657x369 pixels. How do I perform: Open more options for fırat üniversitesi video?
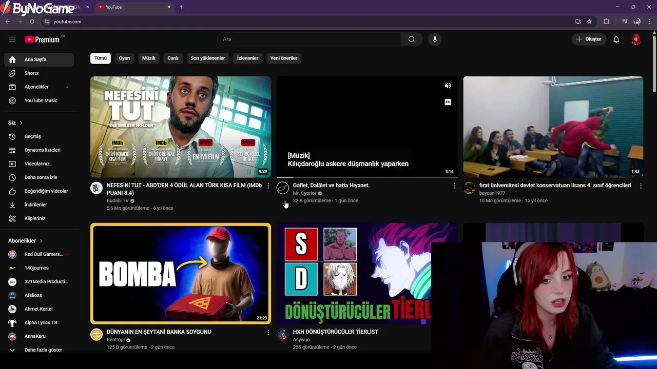(641, 186)
